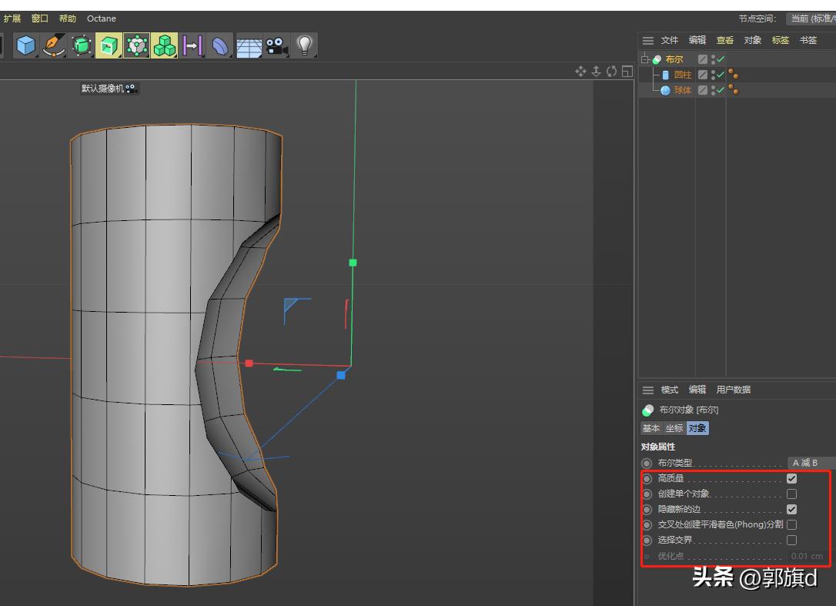
Task: Open the Octane menu
Action: point(101,18)
